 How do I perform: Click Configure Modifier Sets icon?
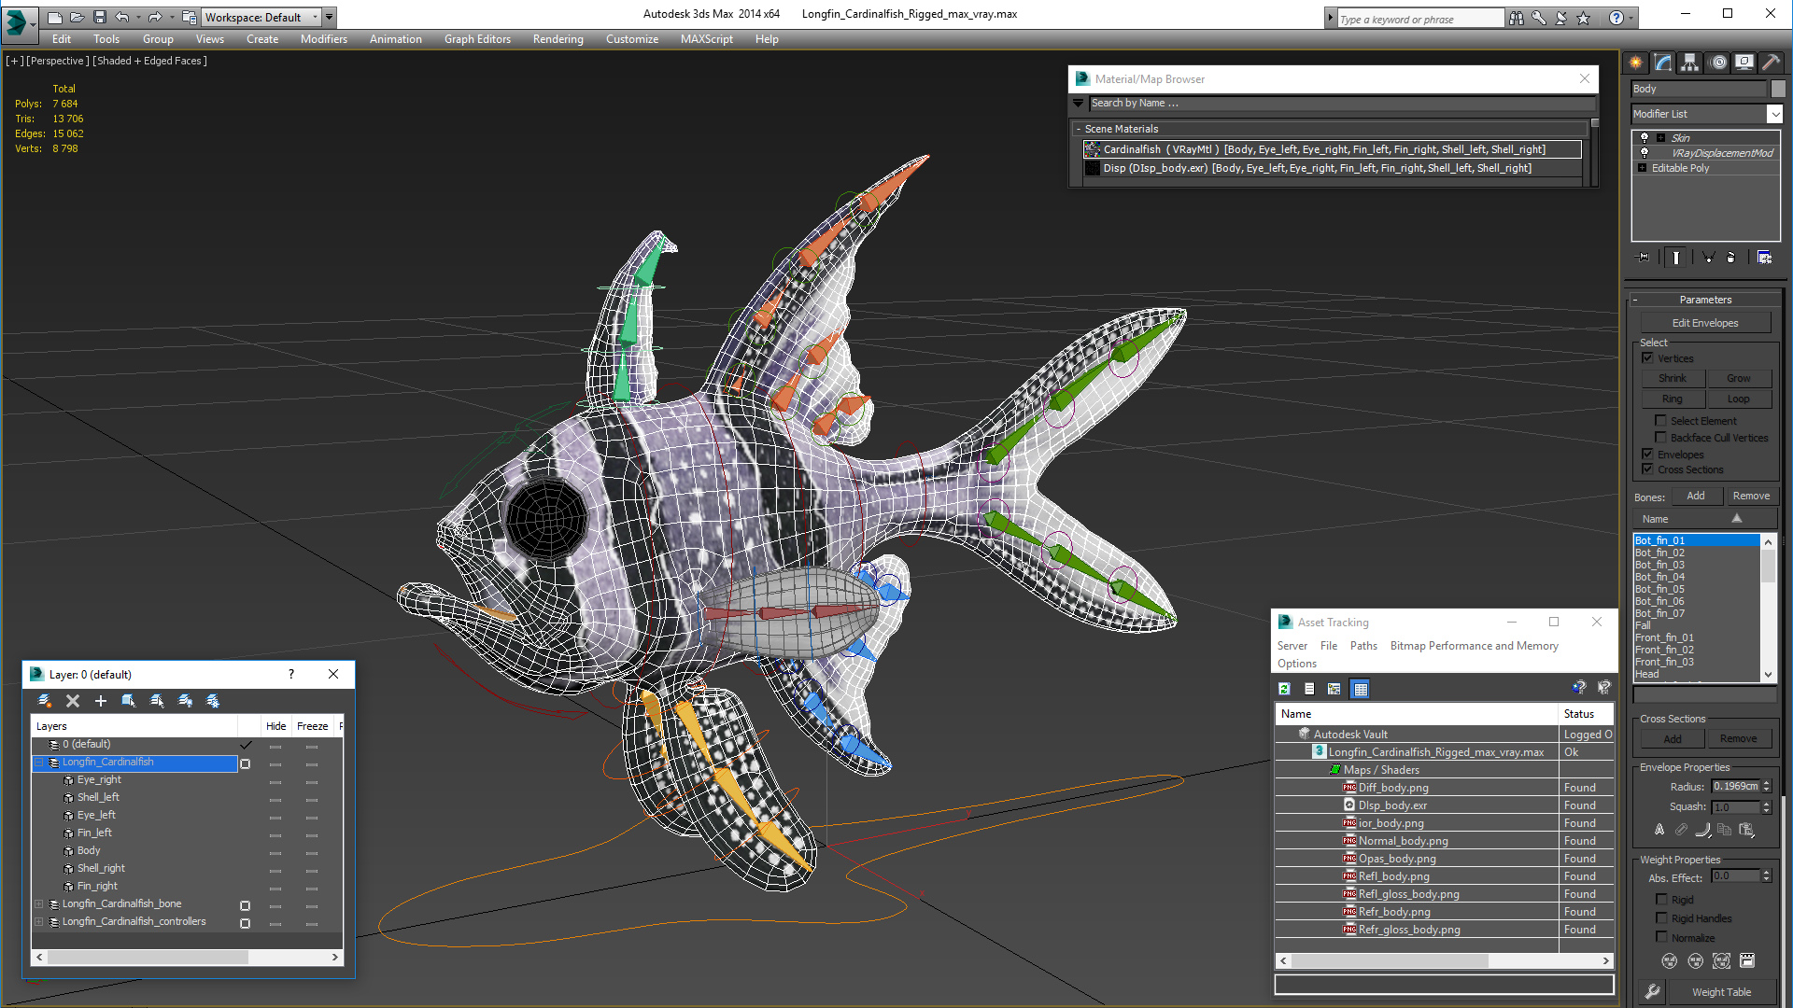pos(1764,258)
